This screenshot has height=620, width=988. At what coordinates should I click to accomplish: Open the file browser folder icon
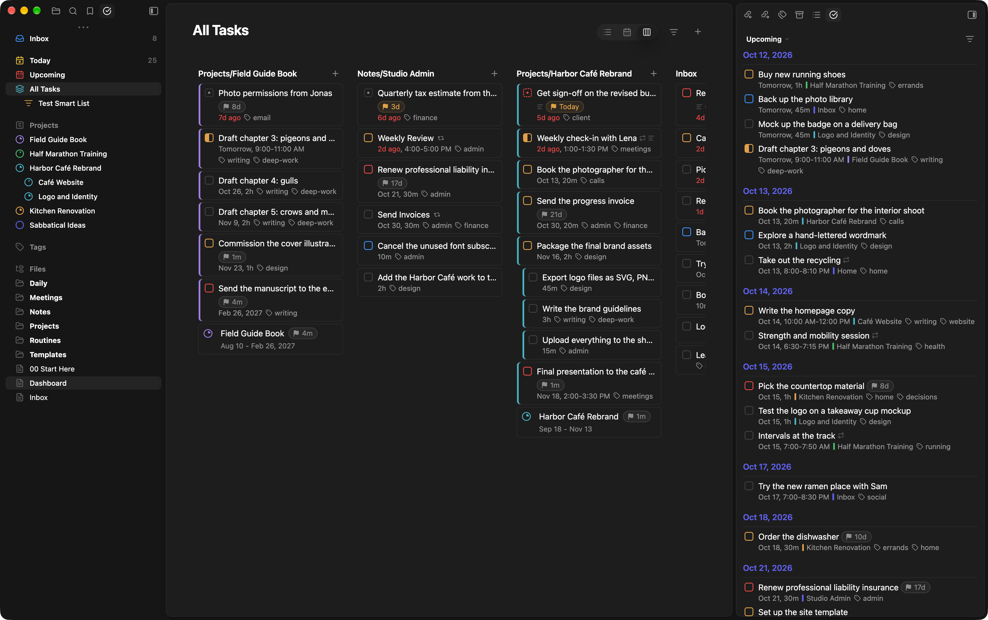(x=56, y=11)
